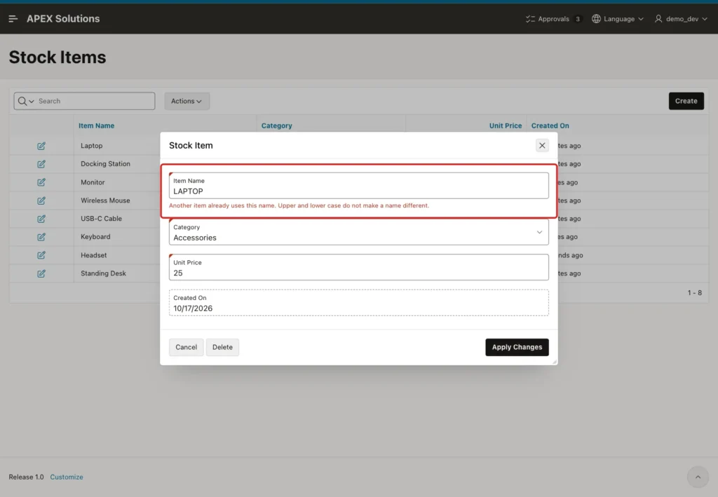Click the Laptop item name cell

click(x=92, y=146)
